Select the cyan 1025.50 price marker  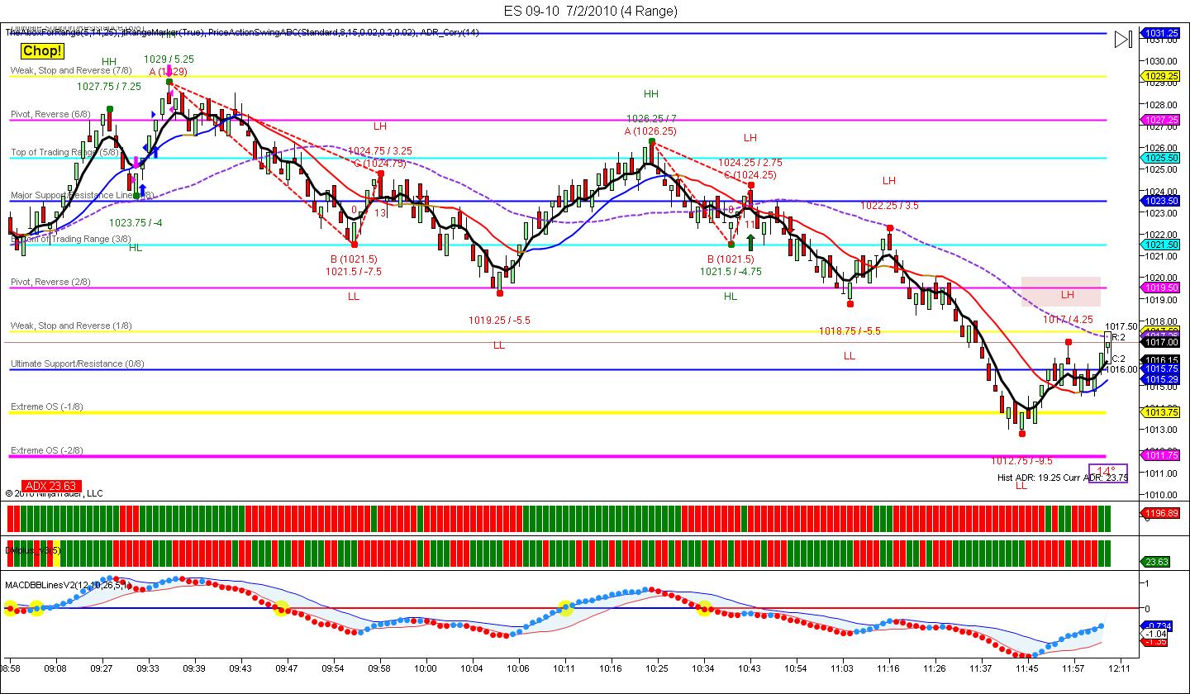point(1162,158)
